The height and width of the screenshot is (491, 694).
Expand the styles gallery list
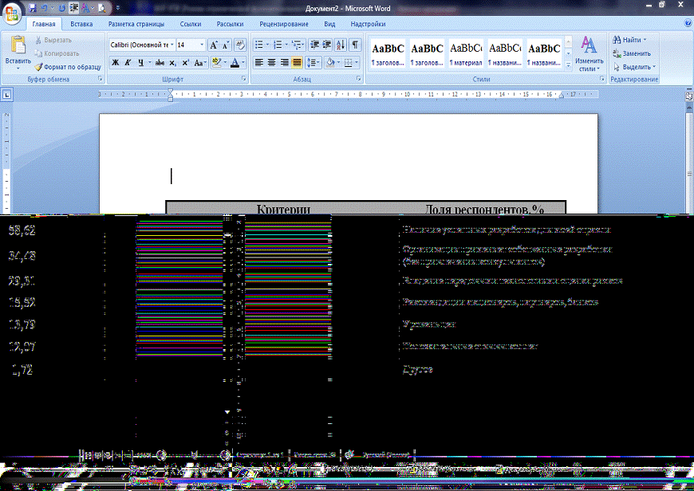568,67
